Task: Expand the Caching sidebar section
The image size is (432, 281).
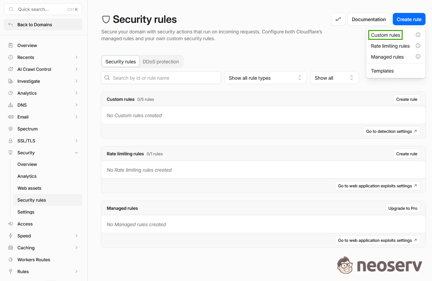Action: pos(76,248)
